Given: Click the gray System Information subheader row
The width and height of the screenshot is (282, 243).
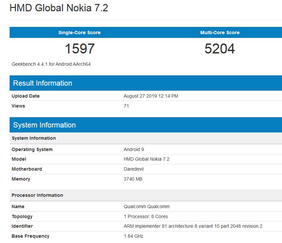Looking at the screenshot, I should pos(146,138).
